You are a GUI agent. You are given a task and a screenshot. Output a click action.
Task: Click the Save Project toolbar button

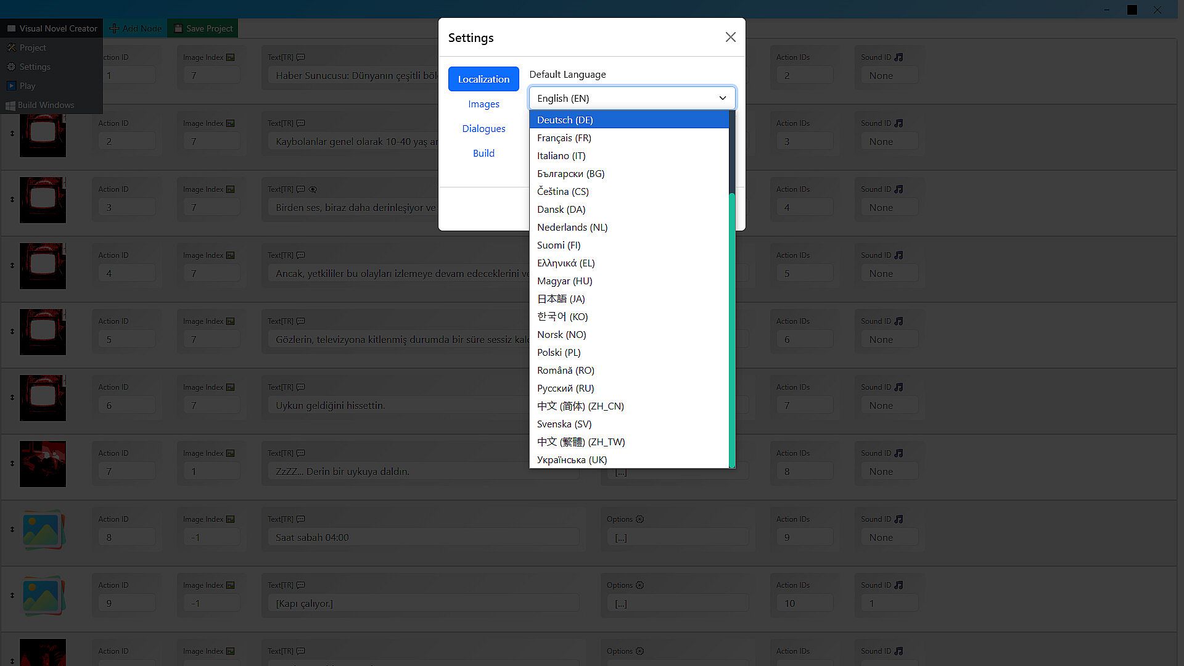pos(203,28)
